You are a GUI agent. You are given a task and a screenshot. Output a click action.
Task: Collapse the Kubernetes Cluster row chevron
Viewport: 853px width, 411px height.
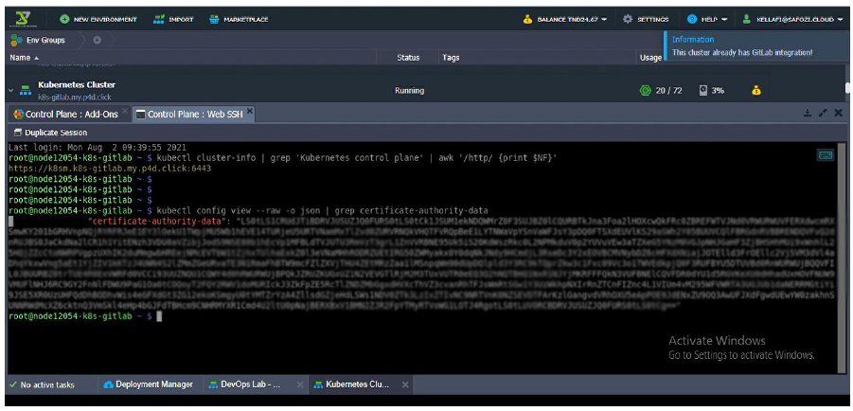(10, 91)
